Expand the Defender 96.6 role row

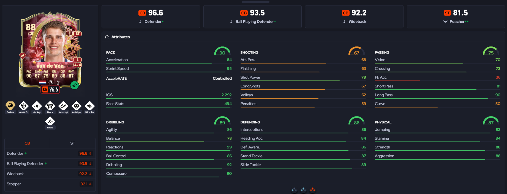click(x=50, y=153)
